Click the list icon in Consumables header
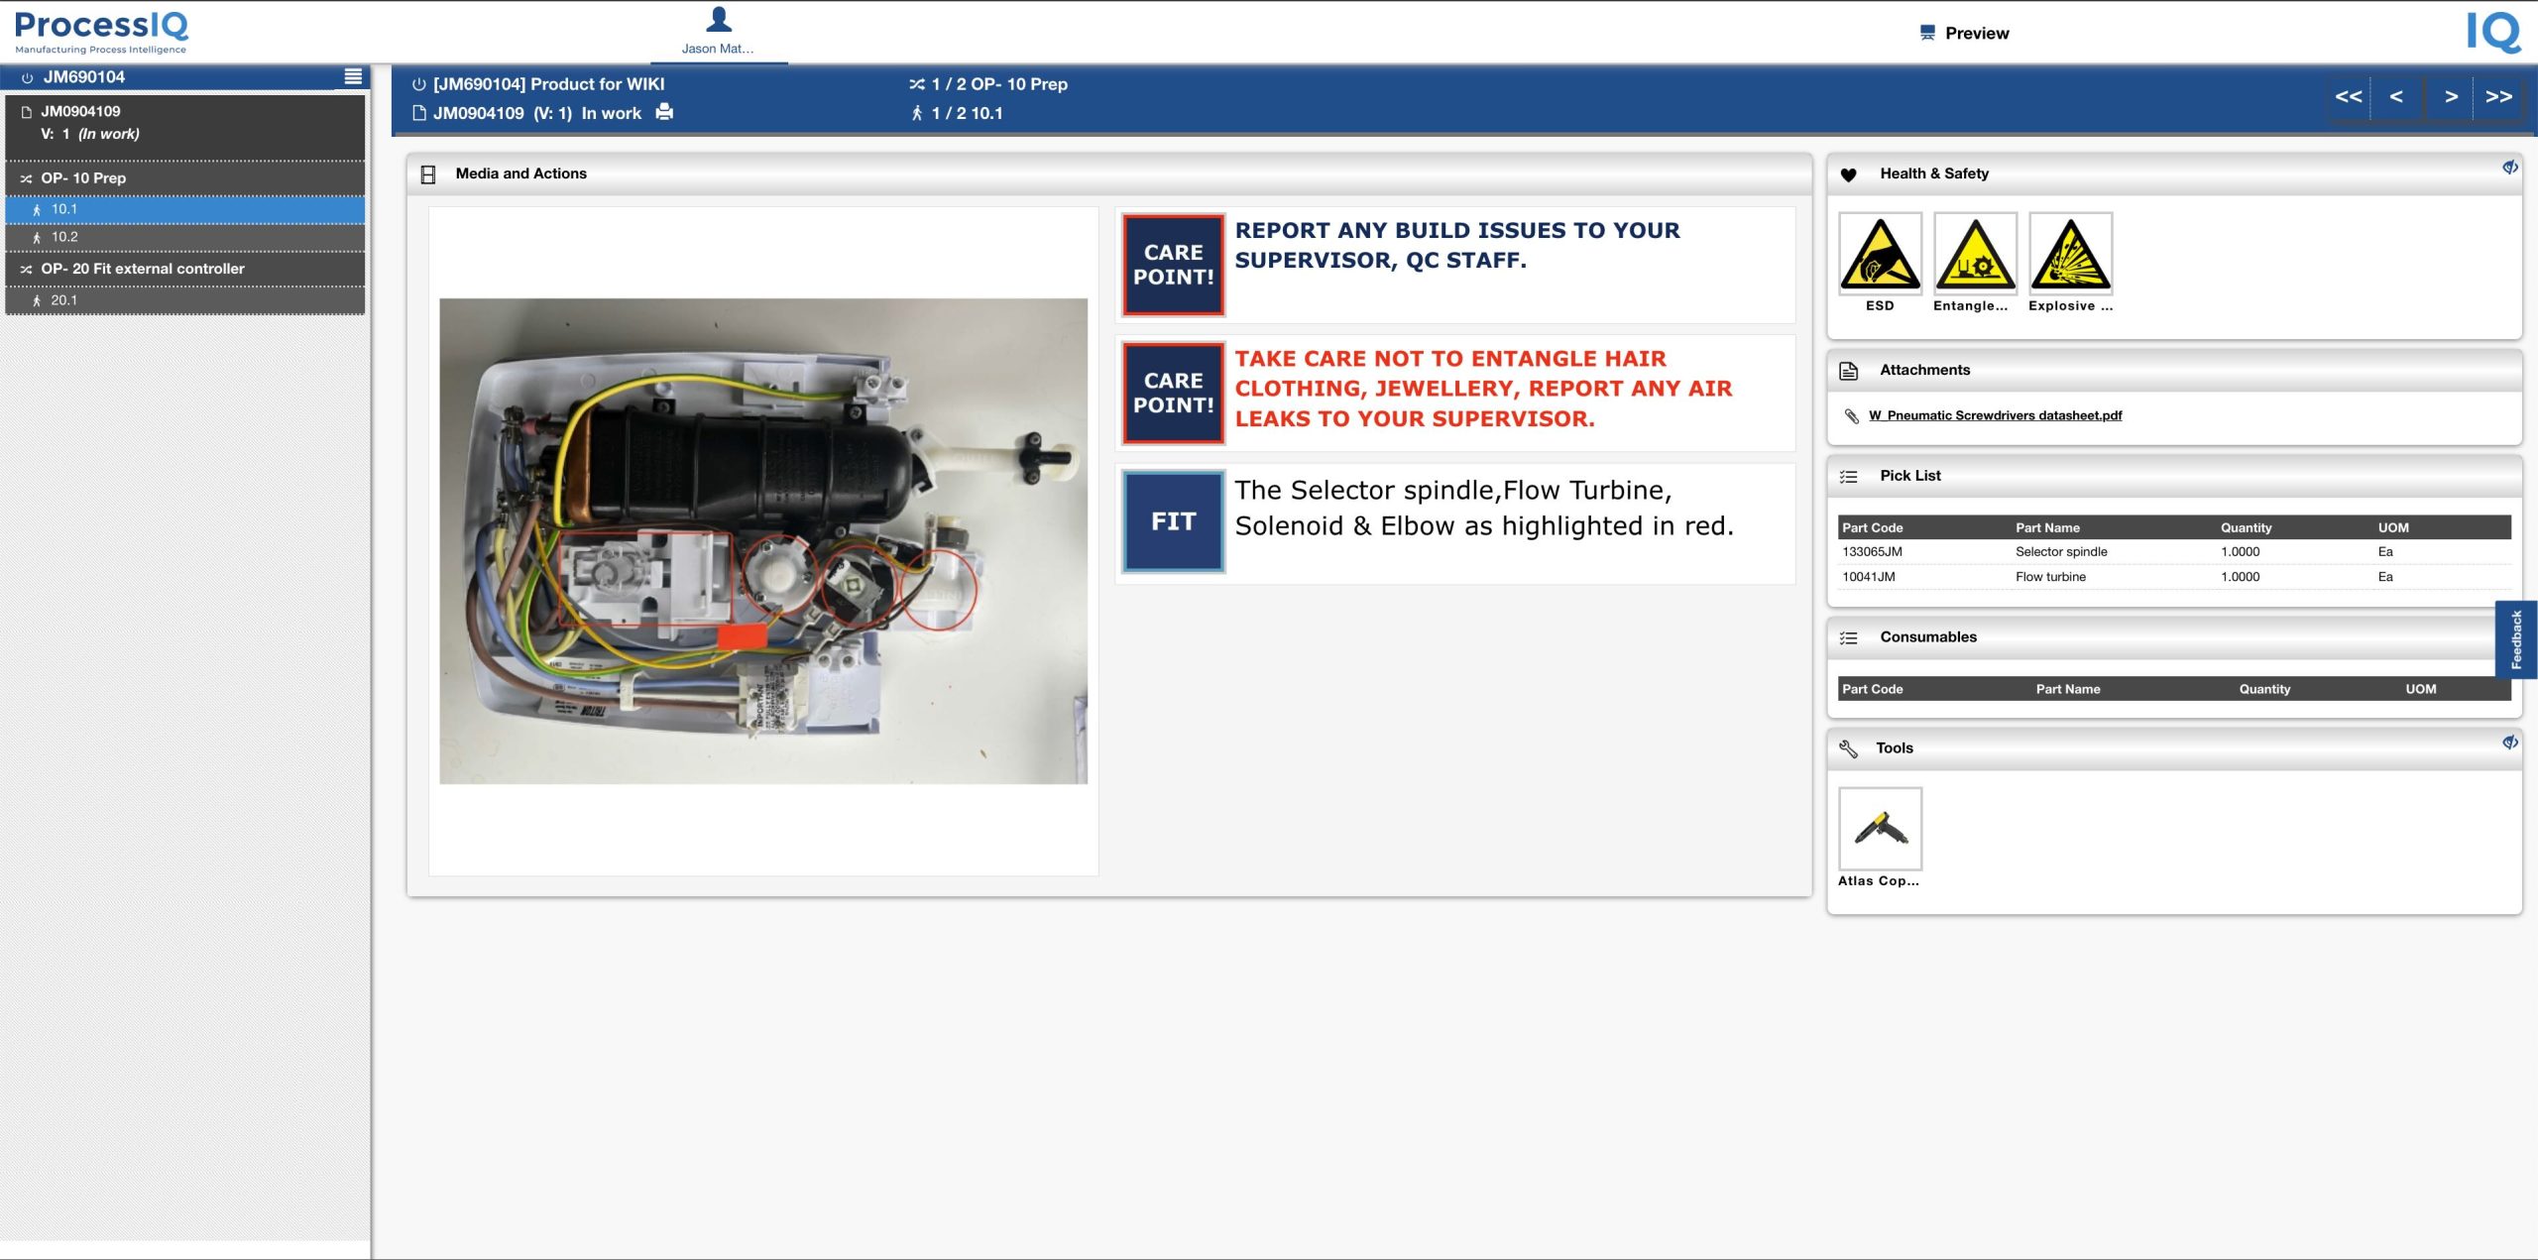This screenshot has width=2538, height=1260. (x=1848, y=638)
